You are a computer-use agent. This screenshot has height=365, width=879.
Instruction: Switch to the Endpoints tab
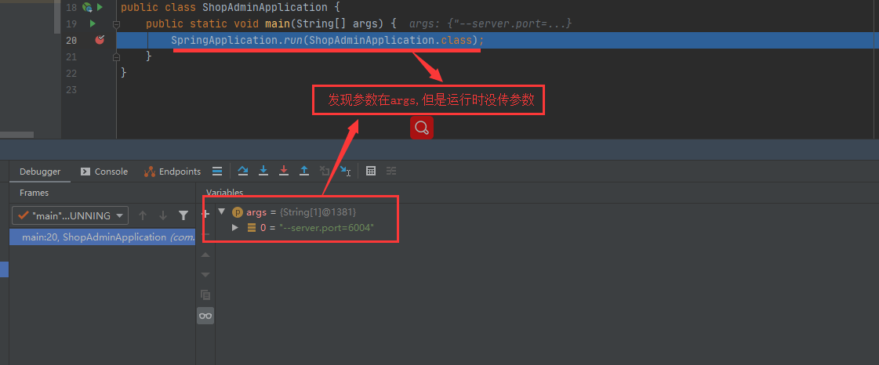click(x=173, y=172)
